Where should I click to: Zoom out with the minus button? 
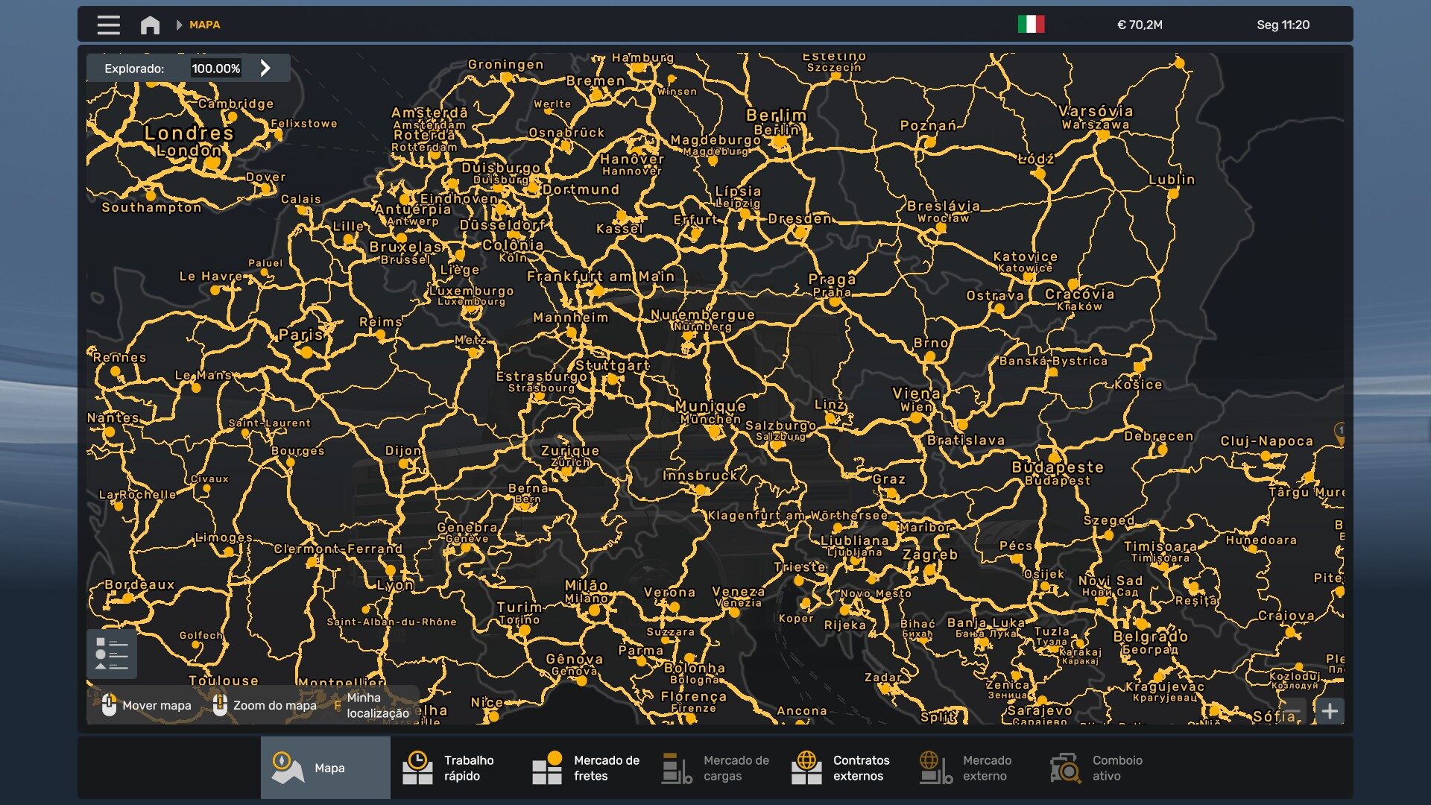[1295, 710]
